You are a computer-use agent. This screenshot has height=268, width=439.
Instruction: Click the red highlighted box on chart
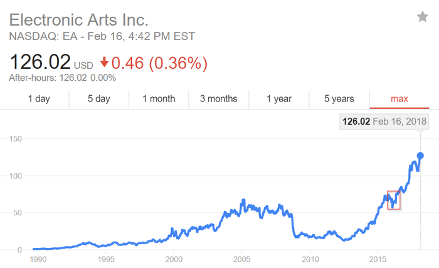[394, 200]
